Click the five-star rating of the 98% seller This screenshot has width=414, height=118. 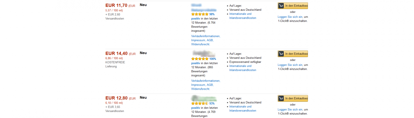tap(200, 14)
